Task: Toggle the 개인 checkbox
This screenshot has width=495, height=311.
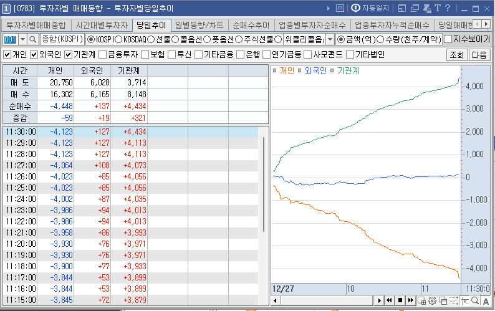Action: pos(7,55)
